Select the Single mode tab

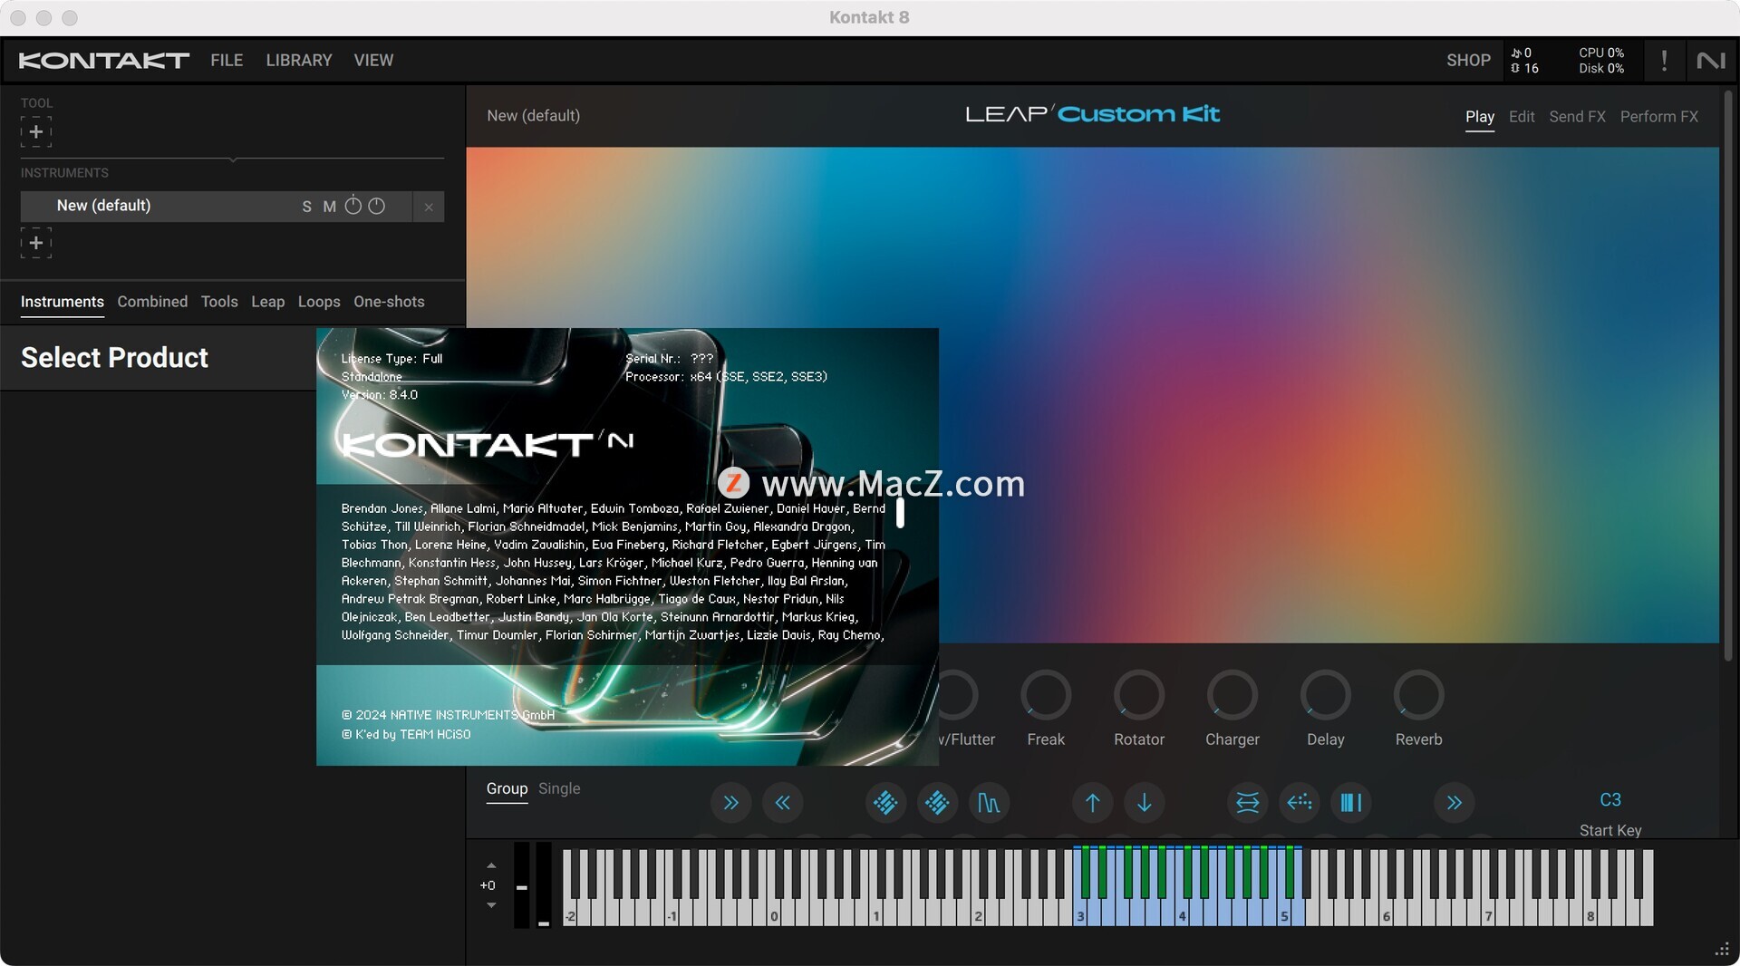pyautogui.click(x=559, y=789)
